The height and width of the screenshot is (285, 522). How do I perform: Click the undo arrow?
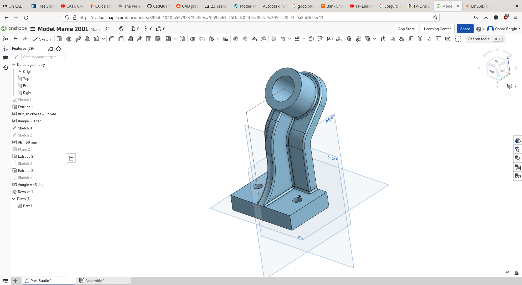click(x=15, y=39)
